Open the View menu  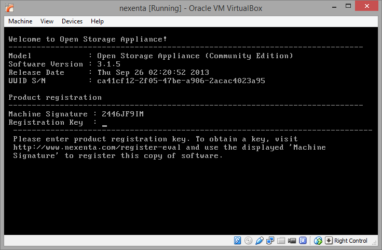pyautogui.click(x=47, y=21)
